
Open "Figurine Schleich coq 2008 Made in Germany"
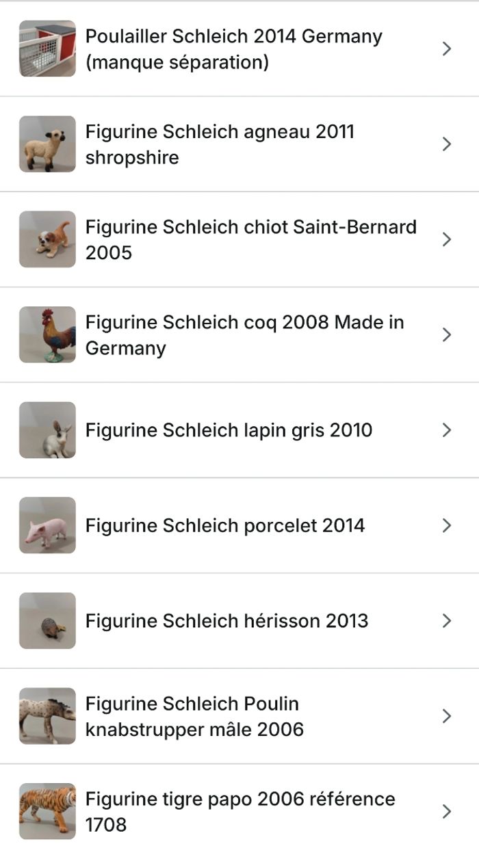(x=244, y=334)
